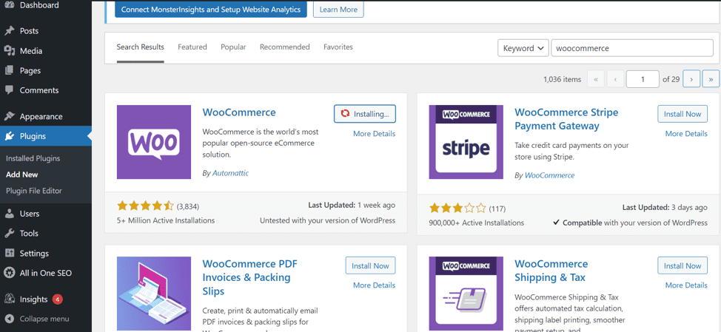Install WooCommerce Shipping & Tax now
Screen dimensions: 721x332
tap(683, 266)
